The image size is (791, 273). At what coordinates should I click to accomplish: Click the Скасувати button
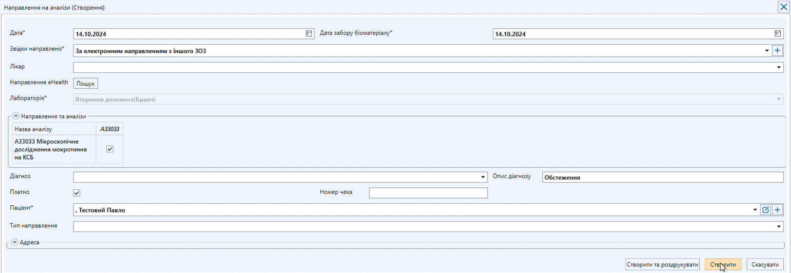click(x=765, y=265)
